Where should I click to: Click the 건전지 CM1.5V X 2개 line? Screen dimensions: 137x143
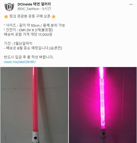click(28, 30)
